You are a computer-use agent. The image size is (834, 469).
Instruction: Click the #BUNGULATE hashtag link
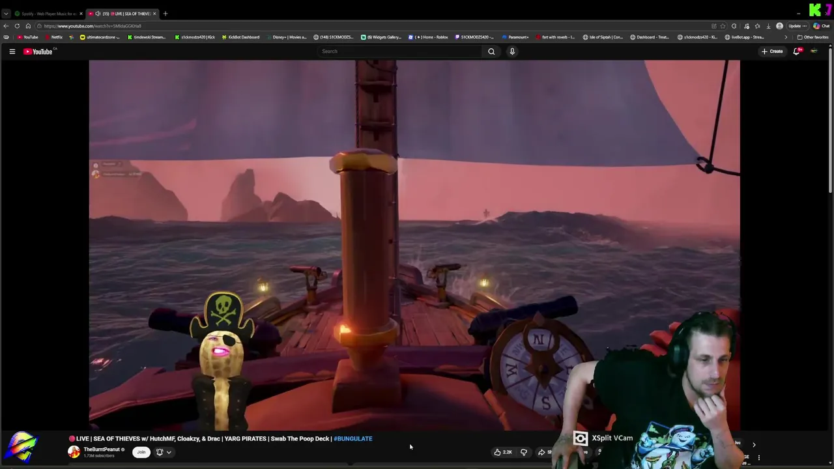tap(353, 438)
